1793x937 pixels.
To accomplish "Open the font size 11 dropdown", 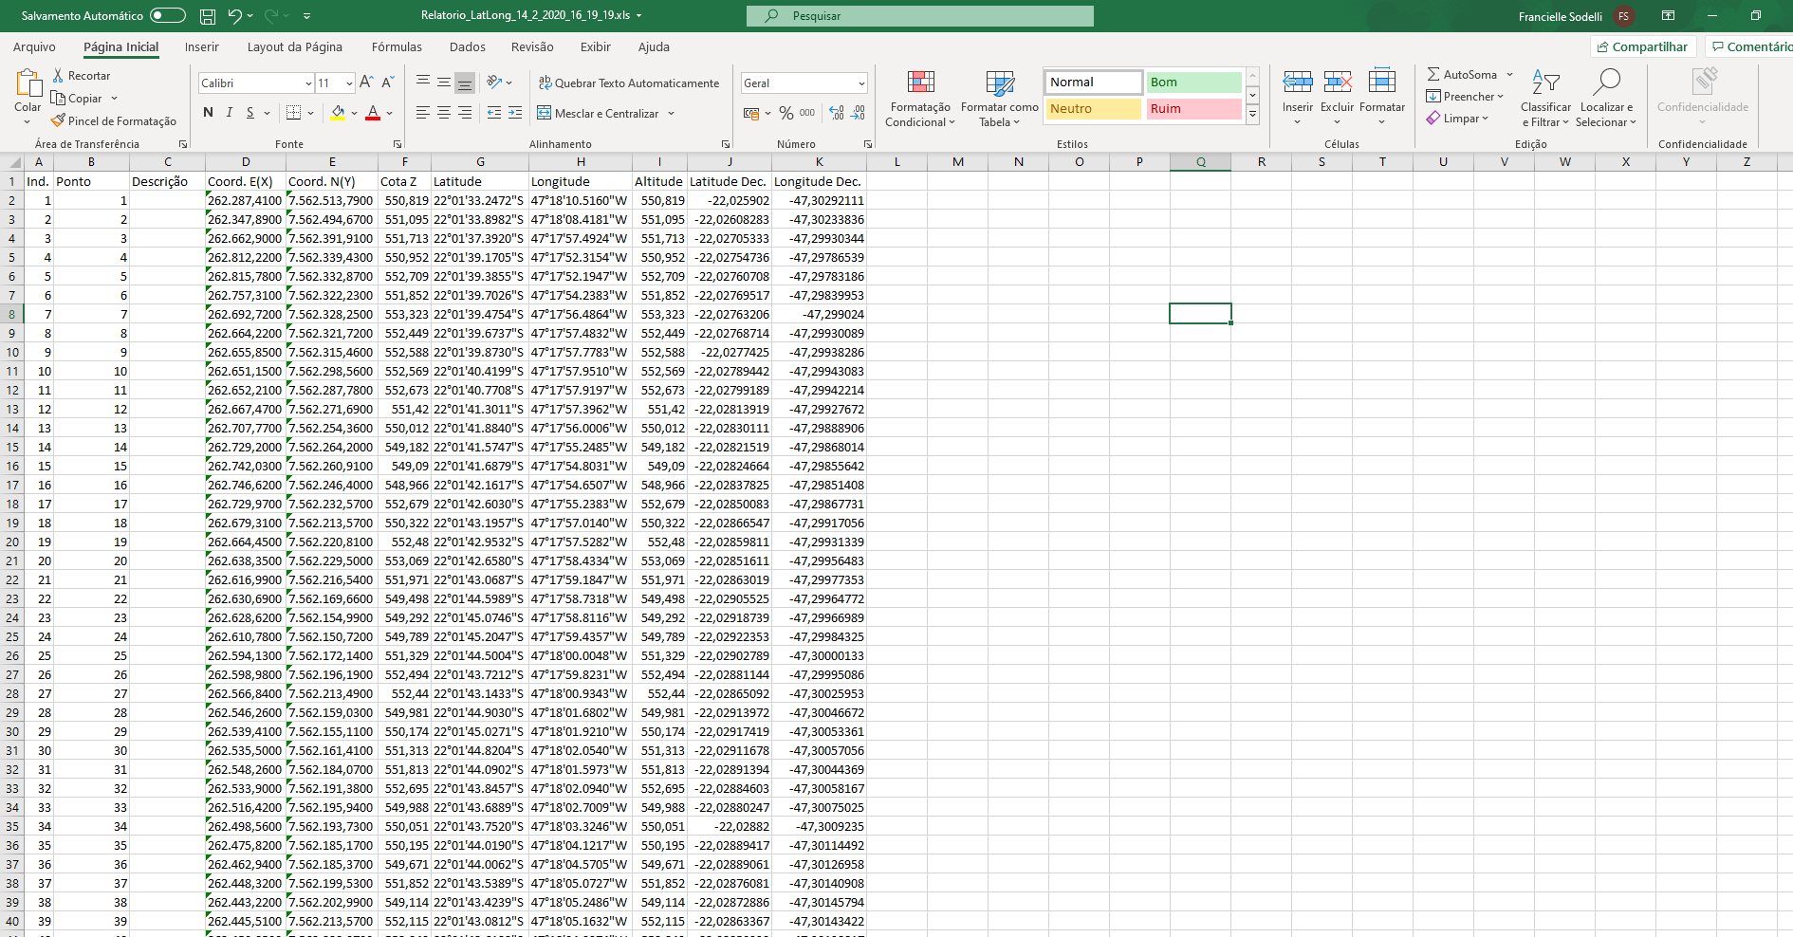I will [349, 83].
